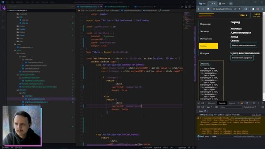Open browser three-dot menu
Image resolution: width=265 pixels, height=149 pixels.
pyautogui.click(x=263, y=9)
